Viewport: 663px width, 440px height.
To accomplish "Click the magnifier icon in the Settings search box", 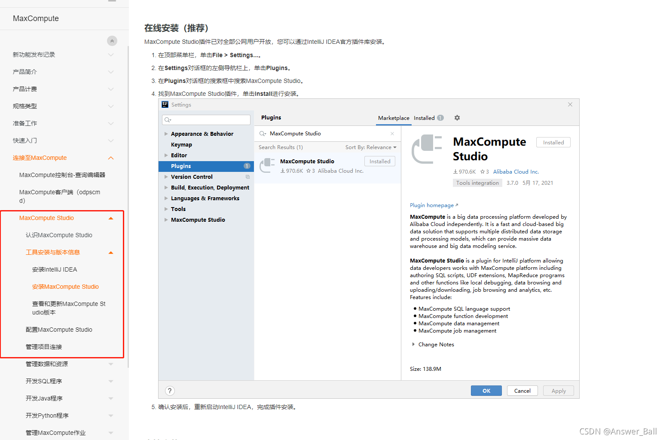I will click(168, 119).
